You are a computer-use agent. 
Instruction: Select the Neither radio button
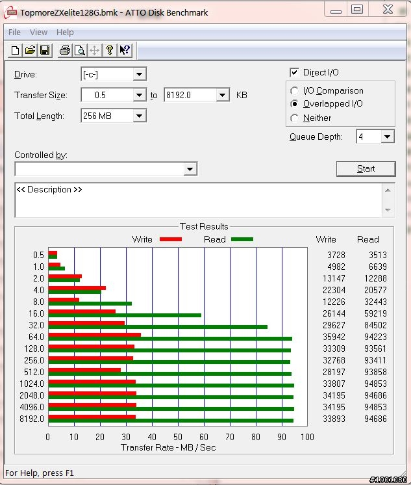pyautogui.click(x=294, y=118)
